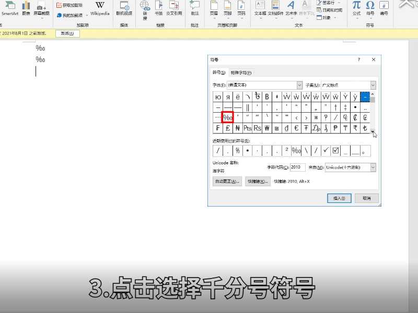Expand the 字体 font dropdown
This screenshot has width=418, height=313.
[299, 85]
